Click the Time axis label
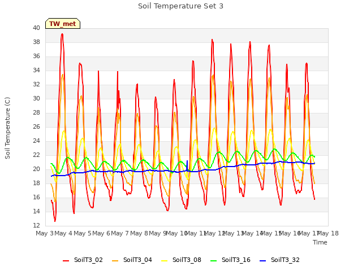362x271 pixels. coord(320,242)
